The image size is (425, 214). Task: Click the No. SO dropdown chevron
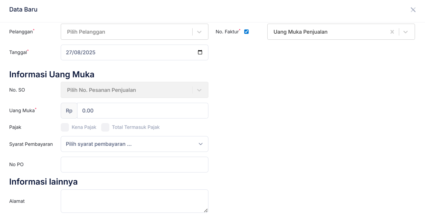click(x=199, y=90)
